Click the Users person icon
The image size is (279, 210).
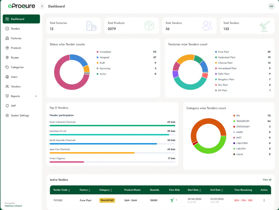coord(7,77)
